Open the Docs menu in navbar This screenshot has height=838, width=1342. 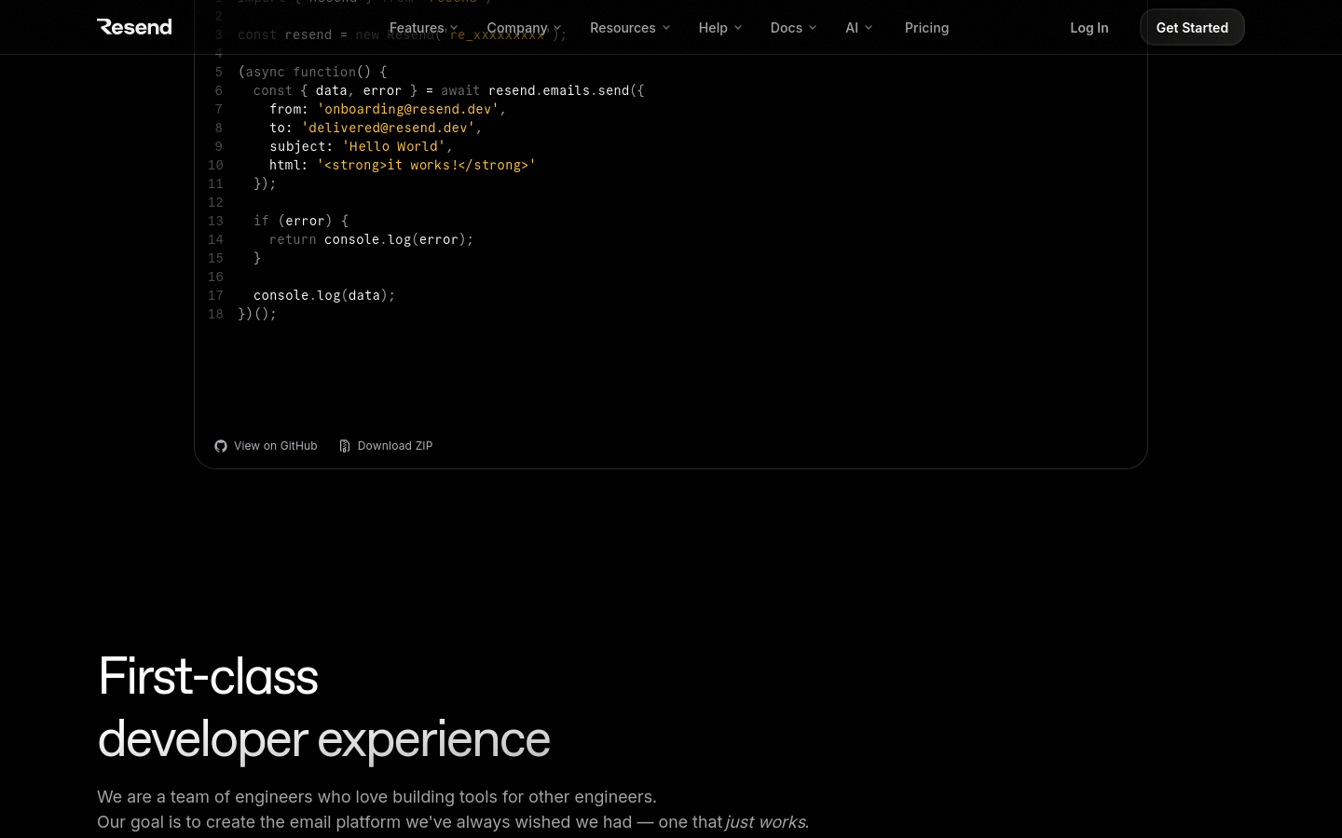click(792, 28)
